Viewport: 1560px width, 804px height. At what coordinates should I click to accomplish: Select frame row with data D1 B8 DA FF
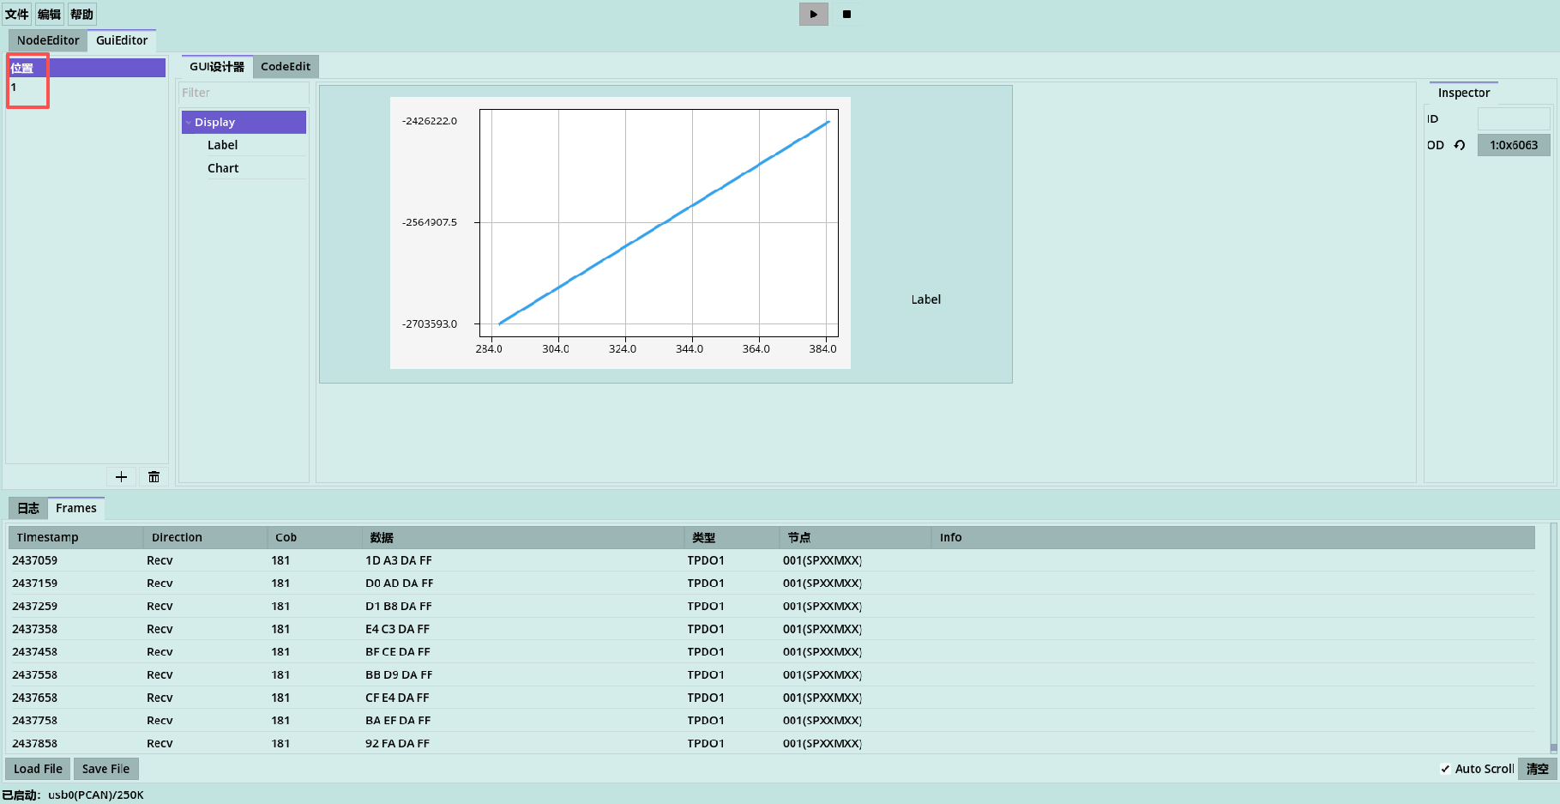click(x=772, y=606)
